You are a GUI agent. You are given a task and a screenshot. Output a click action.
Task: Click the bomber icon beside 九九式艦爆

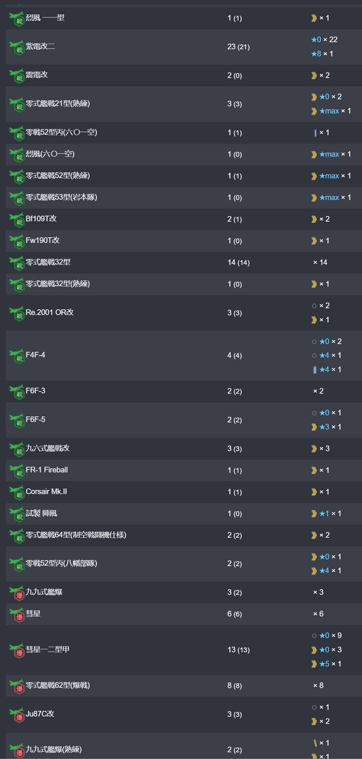[17, 593]
